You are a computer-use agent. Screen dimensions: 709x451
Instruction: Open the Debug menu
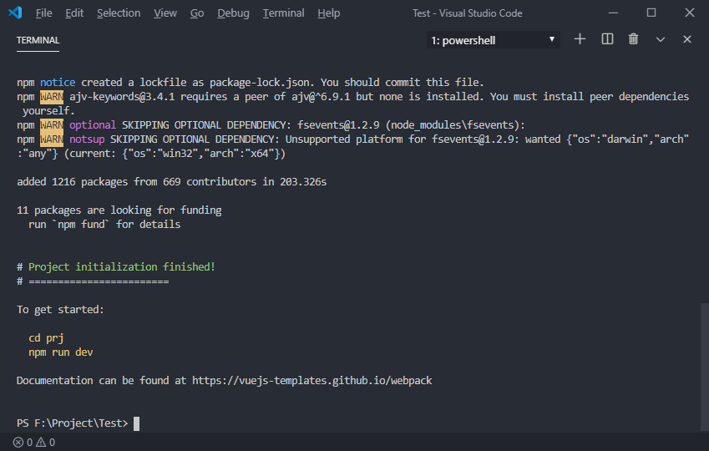(233, 13)
